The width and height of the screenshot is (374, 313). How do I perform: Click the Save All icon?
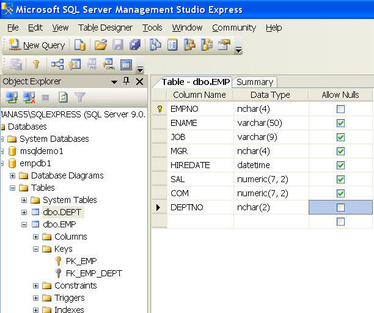(x=135, y=45)
